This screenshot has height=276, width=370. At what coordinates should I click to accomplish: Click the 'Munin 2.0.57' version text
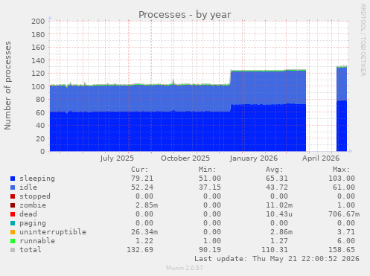[x=185, y=268]
